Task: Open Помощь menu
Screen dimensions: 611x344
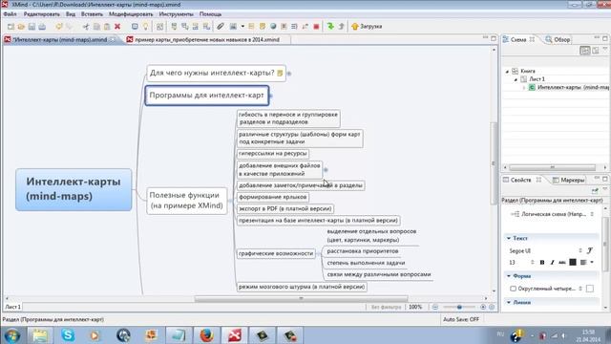Action: point(210,14)
